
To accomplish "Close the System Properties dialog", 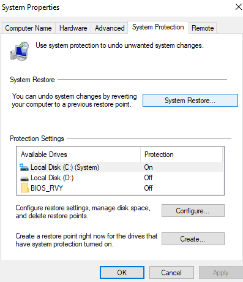I will (238, 7).
